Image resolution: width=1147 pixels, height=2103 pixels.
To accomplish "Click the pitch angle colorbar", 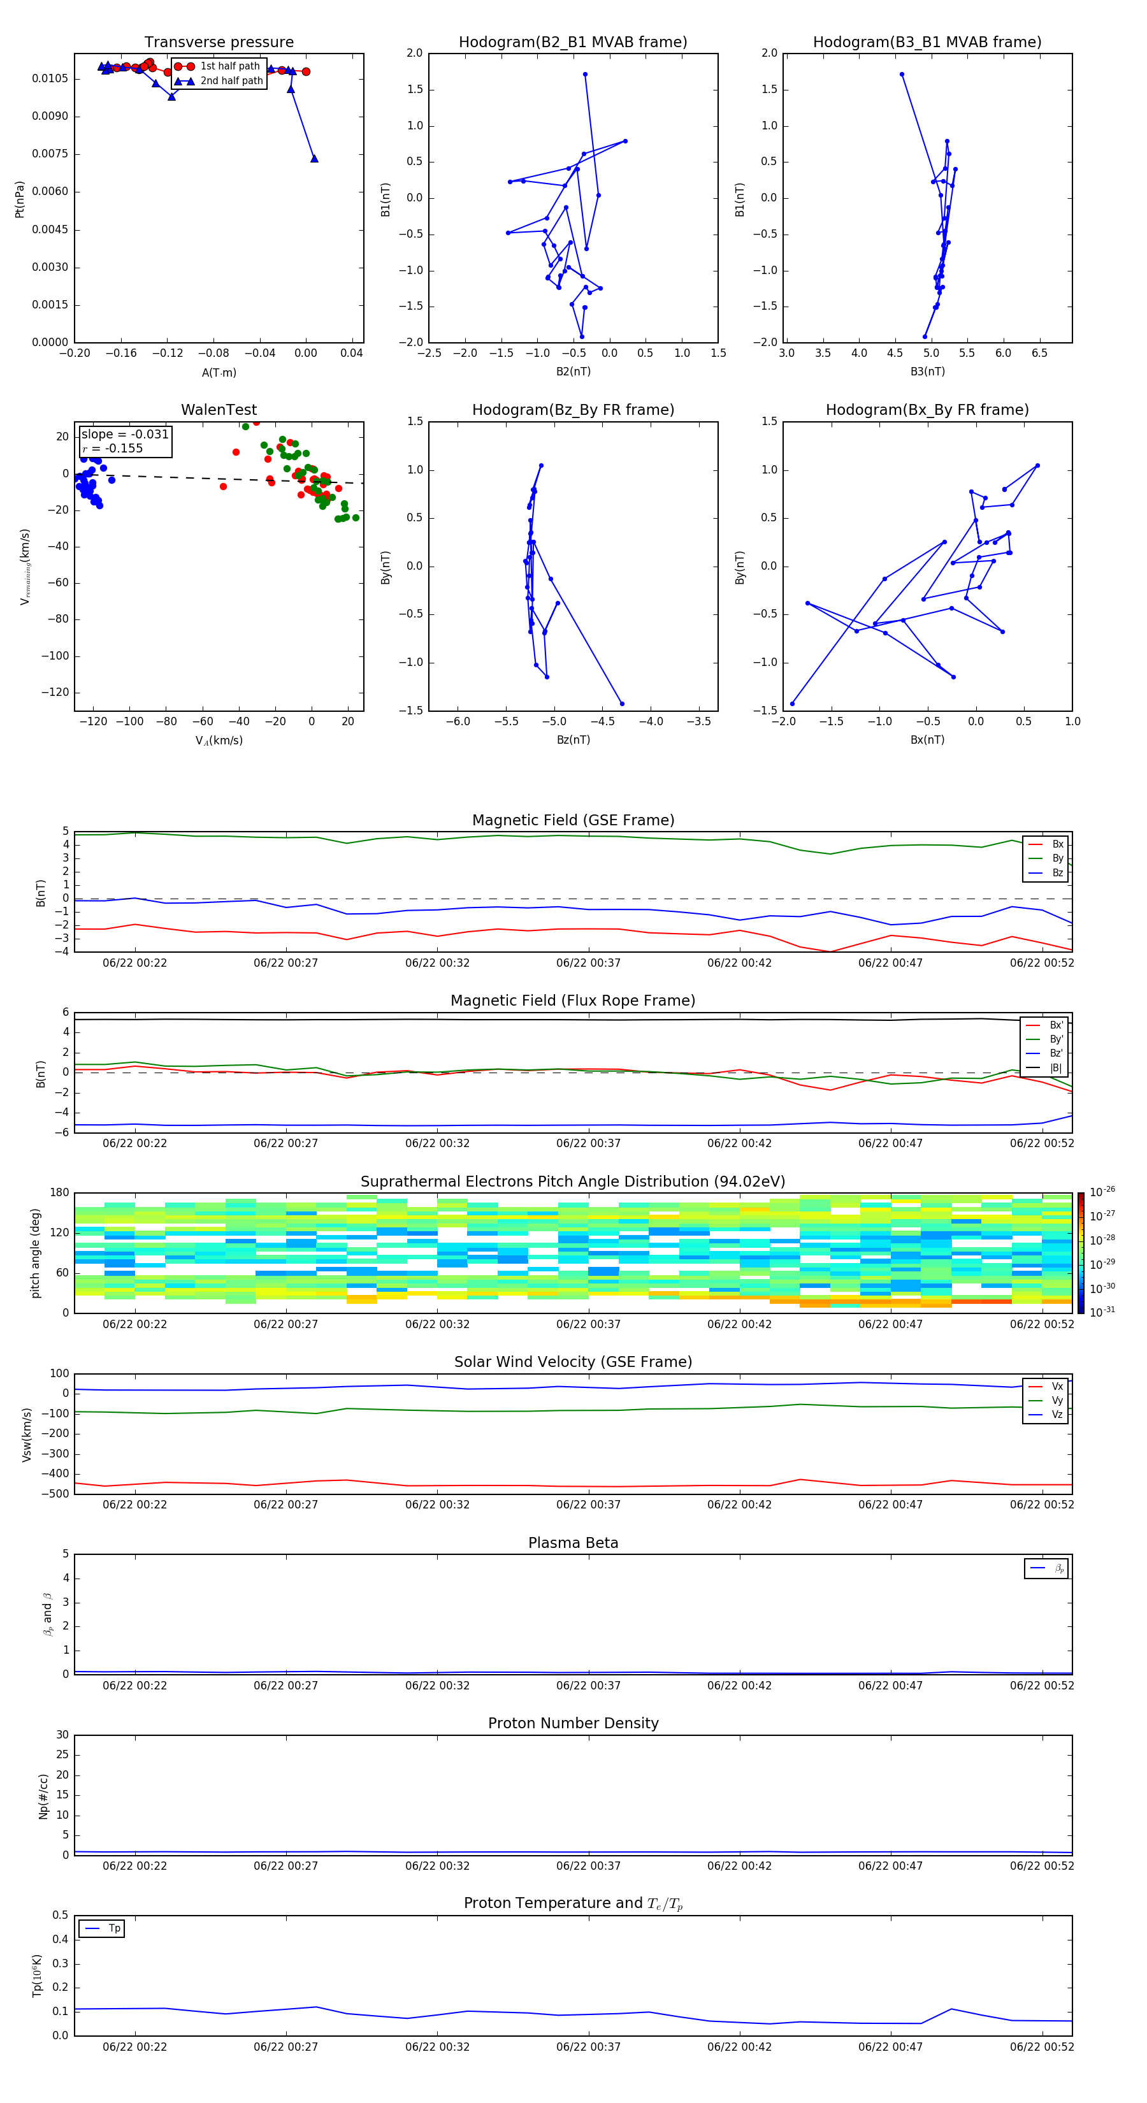I will (x=1081, y=1253).
